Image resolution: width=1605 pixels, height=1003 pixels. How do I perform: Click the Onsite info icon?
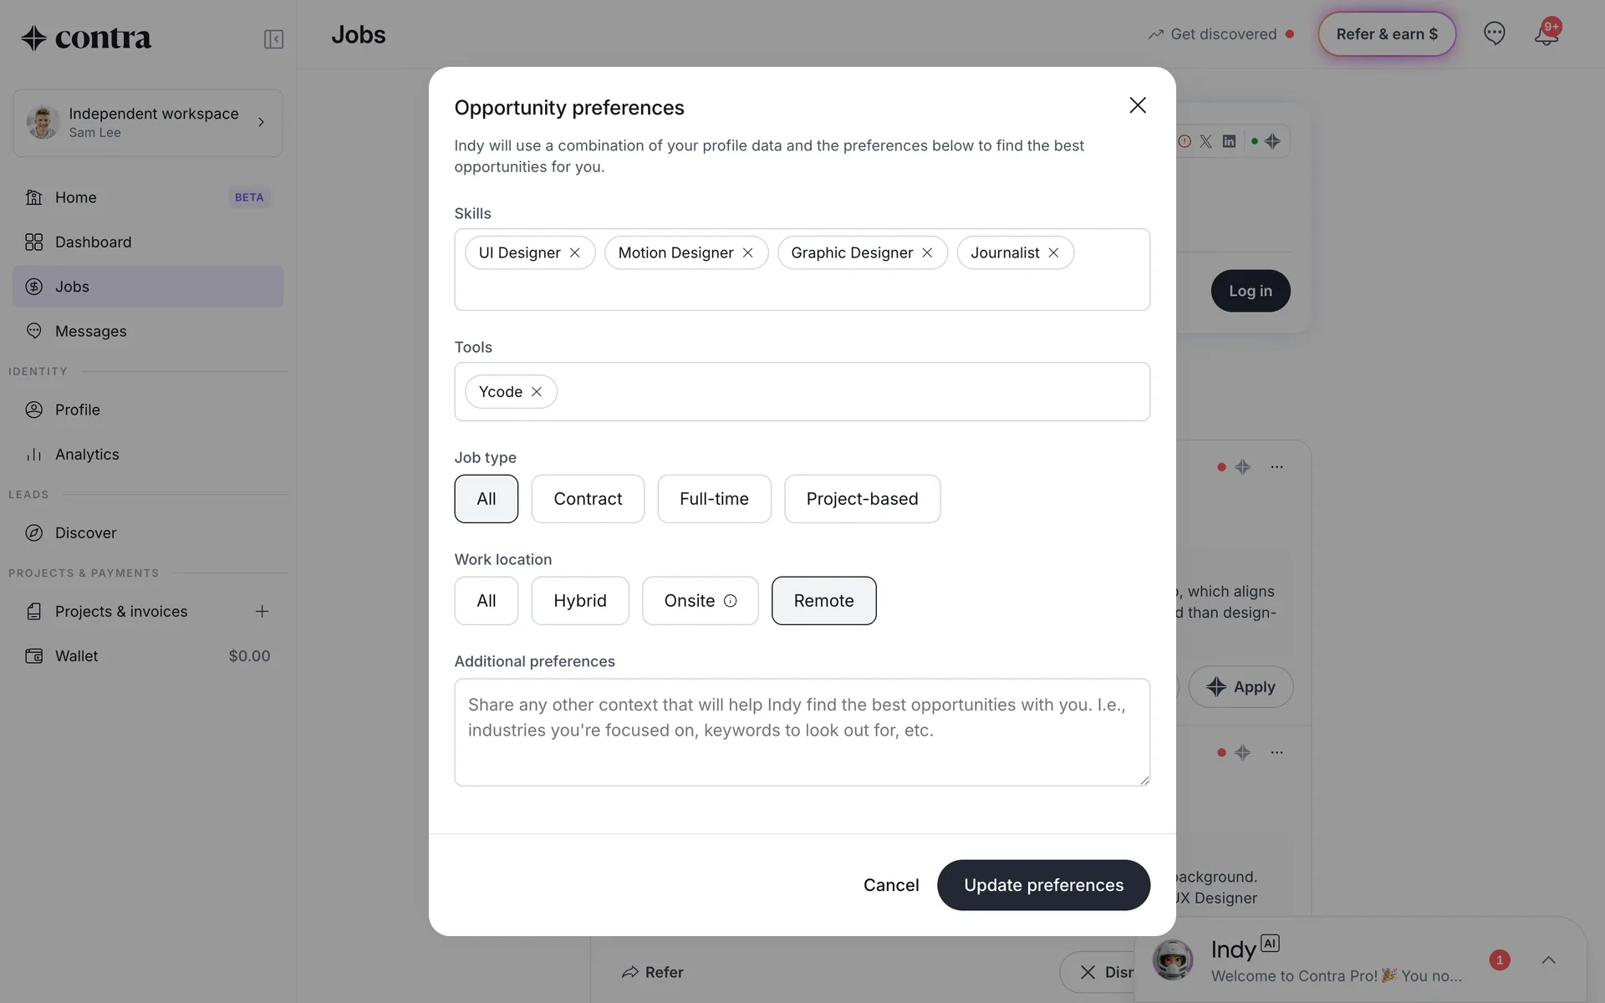[730, 601]
